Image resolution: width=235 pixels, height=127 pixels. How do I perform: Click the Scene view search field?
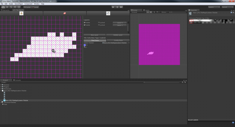pos(177,12)
